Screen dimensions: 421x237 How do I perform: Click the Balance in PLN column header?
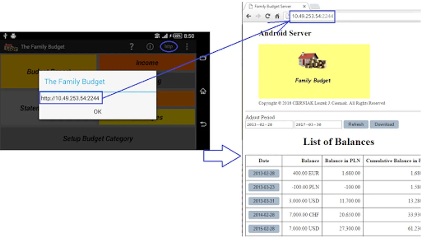point(343,161)
